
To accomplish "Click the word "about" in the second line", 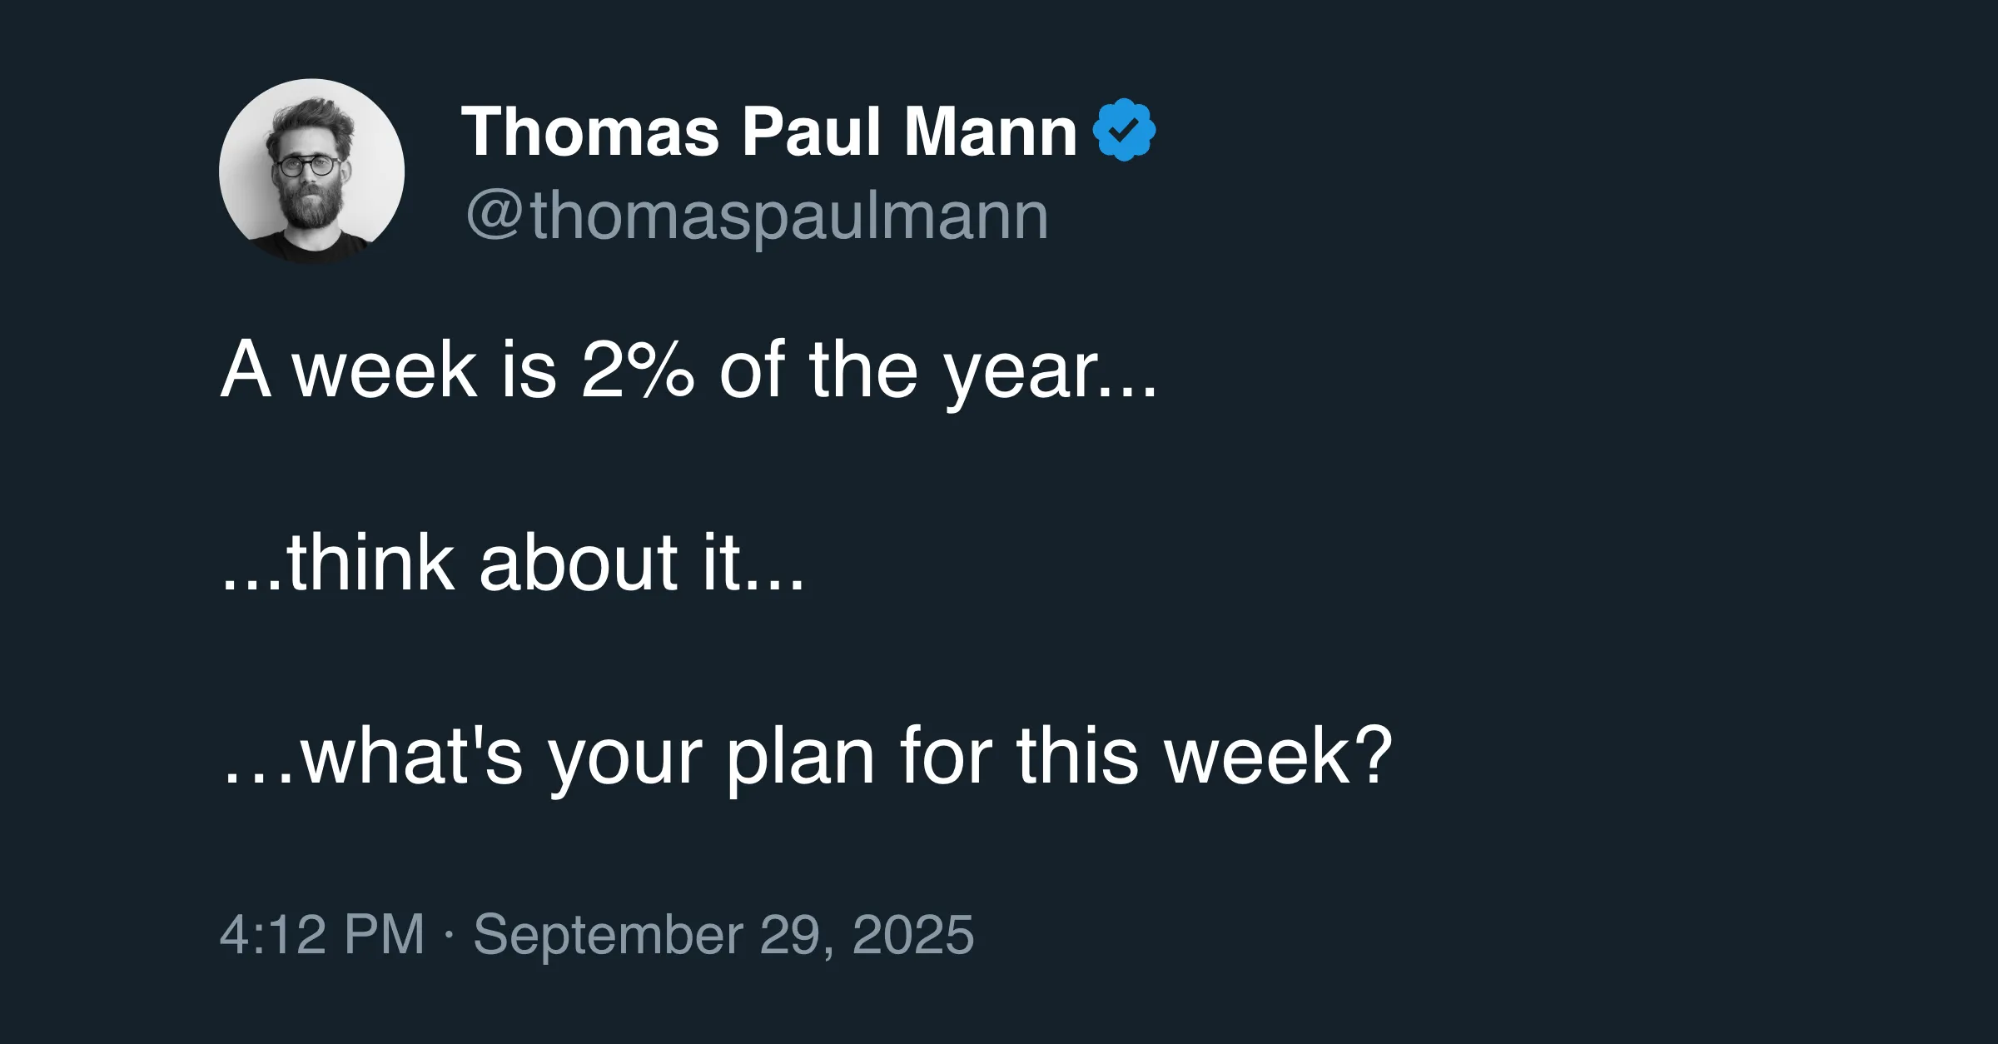I will (579, 563).
